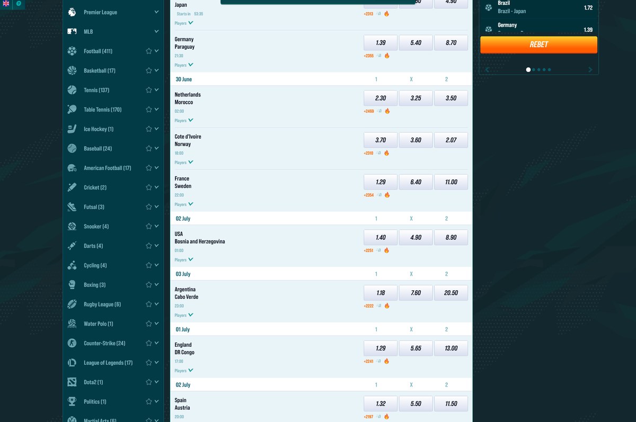Expand the MLB section chevron

coord(156,31)
